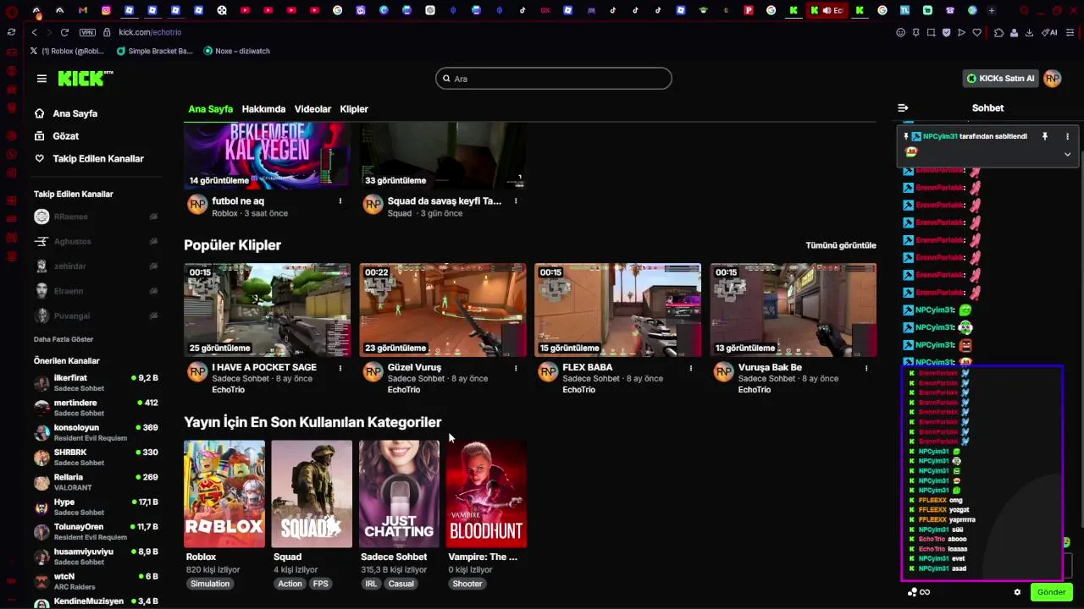Open Takip Edilen Kanallar heart link
The width and height of the screenshot is (1084, 609).
coord(89,159)
